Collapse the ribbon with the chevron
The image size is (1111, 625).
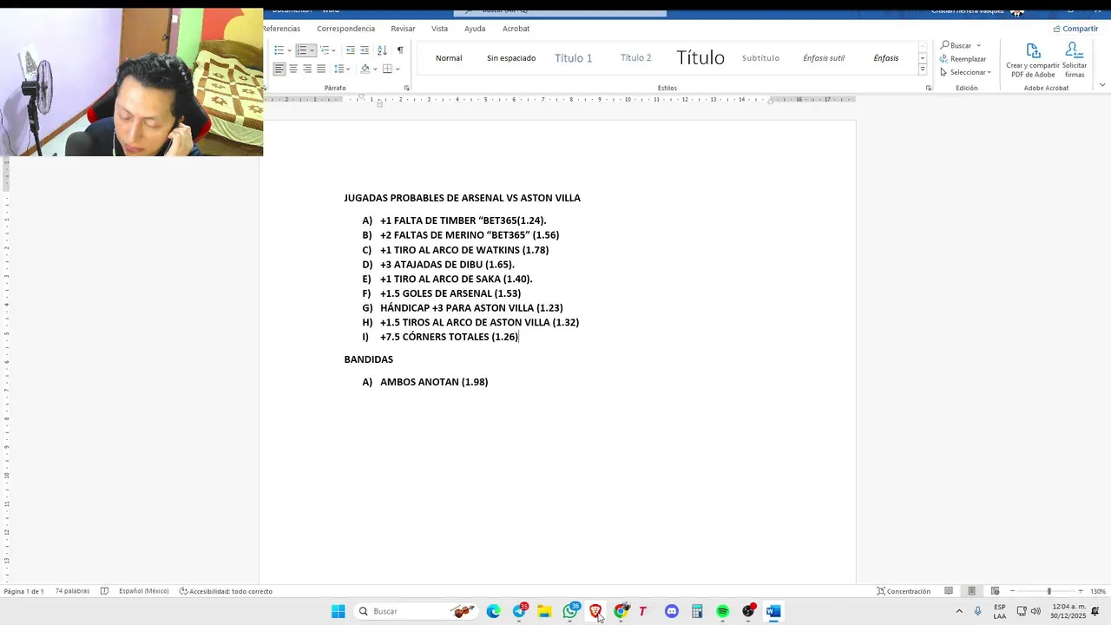click(1102, 85)
